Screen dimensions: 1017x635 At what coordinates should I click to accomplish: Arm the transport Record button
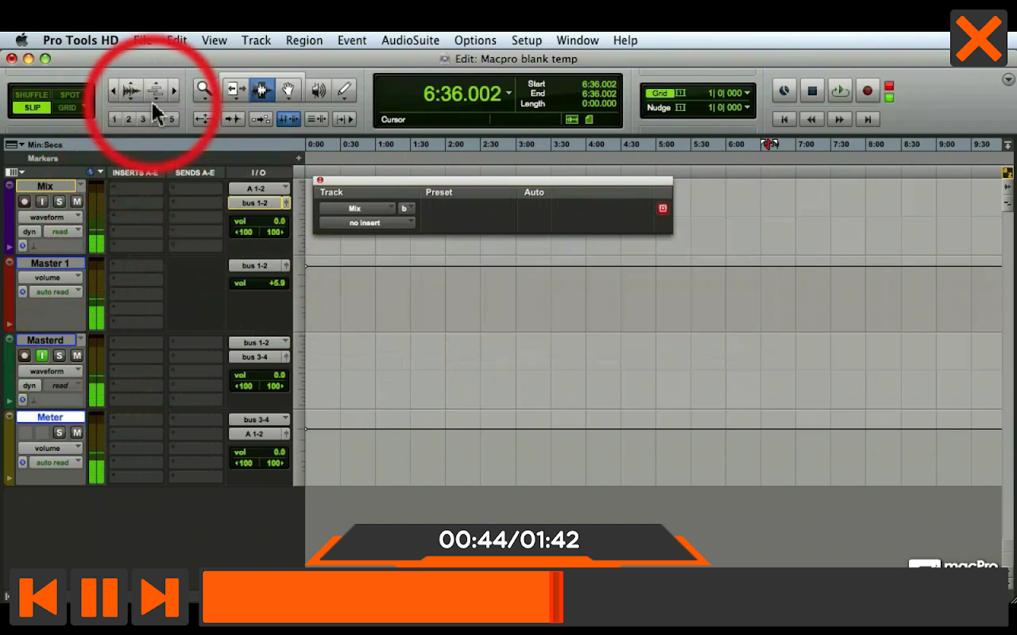click(868, 90)
